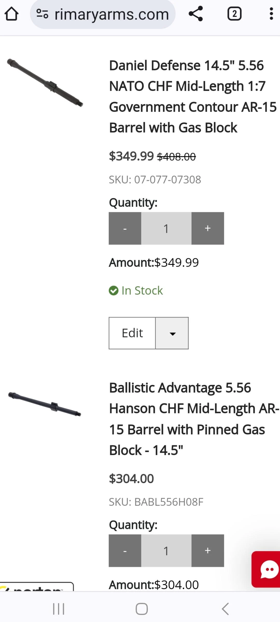This screenshot has width=280, height=622.
Task: Open the address bar
Action: pyautogui.click(x=111, y=14)
